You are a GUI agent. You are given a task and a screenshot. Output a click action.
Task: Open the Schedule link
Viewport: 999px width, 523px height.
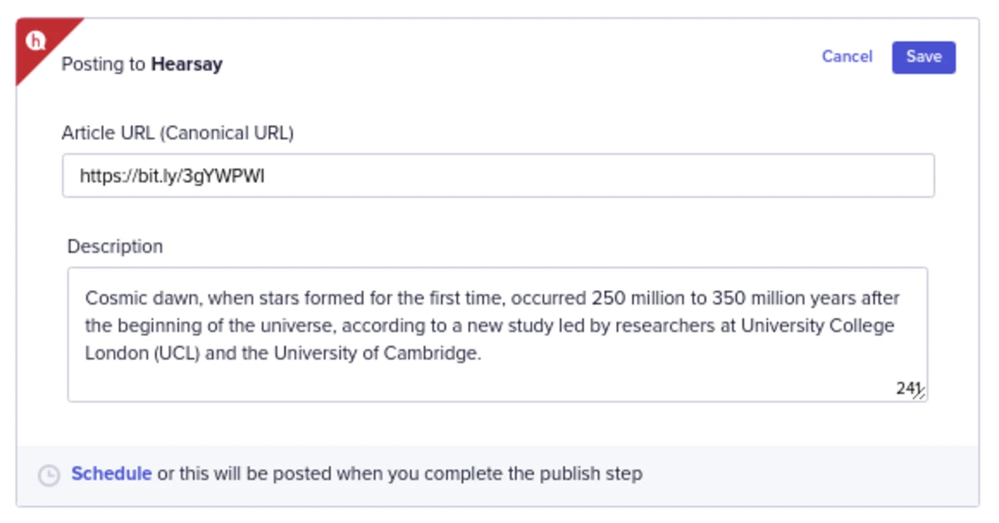click(x=111, y=474)
